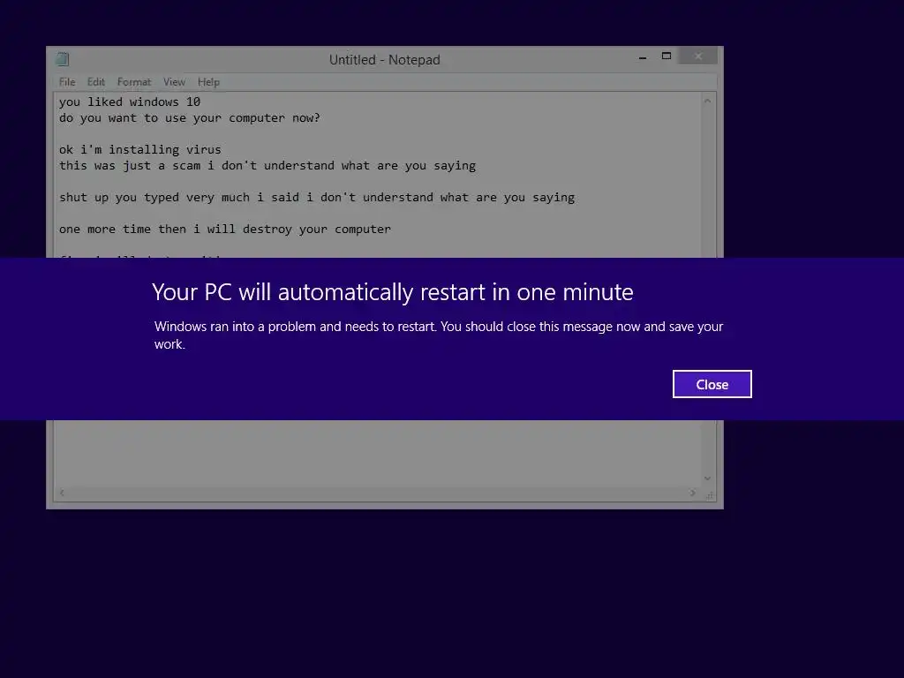
Task: Click the line "you liked windows 10"
Action: (x=130, y=102)
